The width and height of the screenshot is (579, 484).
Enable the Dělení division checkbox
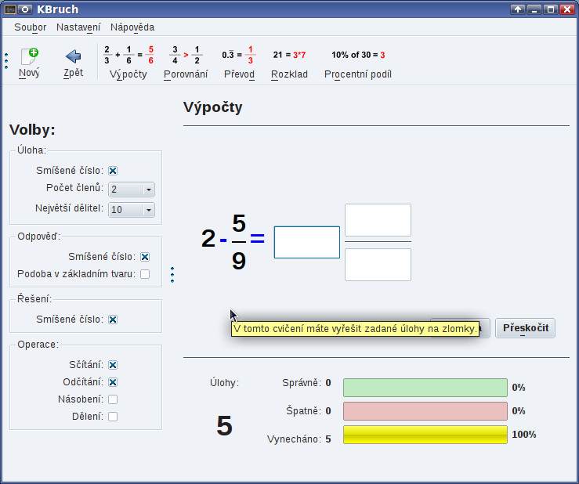coord(113,417)
